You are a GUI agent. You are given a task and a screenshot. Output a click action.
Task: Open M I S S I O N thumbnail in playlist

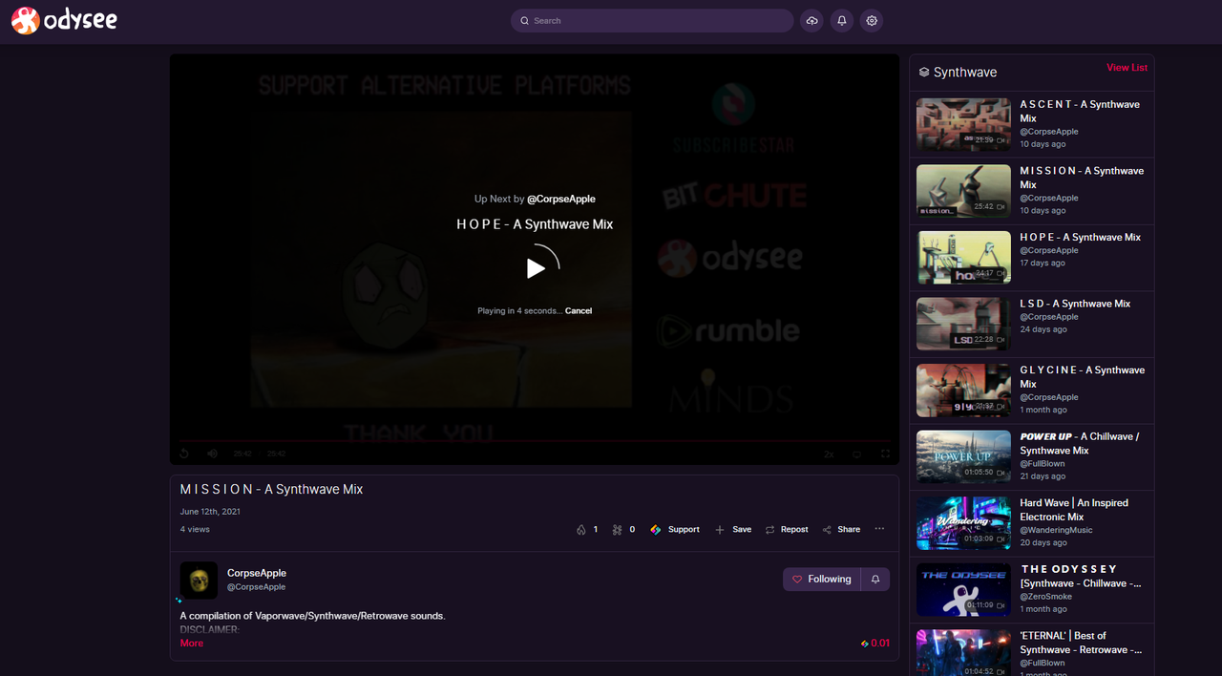point(963,191)
